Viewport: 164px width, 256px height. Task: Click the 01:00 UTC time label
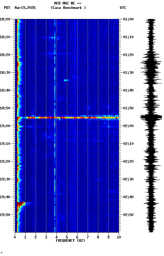128,19
